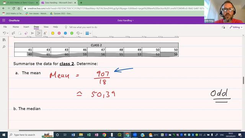
Task: Click the Undo arrow icon
Action: point(4,33)
